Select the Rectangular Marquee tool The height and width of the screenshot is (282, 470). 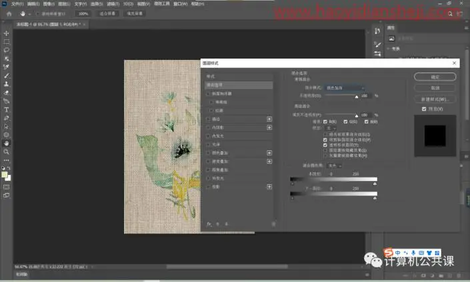(6, 41)
